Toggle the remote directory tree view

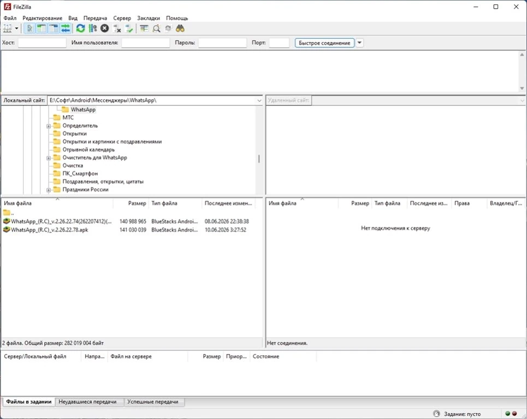(x=54, y=28)
